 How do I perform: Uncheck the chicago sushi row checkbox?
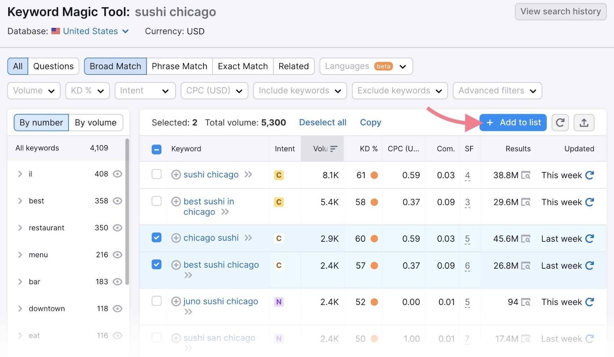point(157,237)
